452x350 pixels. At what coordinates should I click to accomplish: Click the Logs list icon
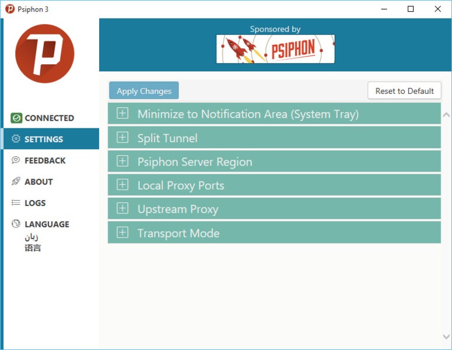pyautogui.click(x=16, y=203)
